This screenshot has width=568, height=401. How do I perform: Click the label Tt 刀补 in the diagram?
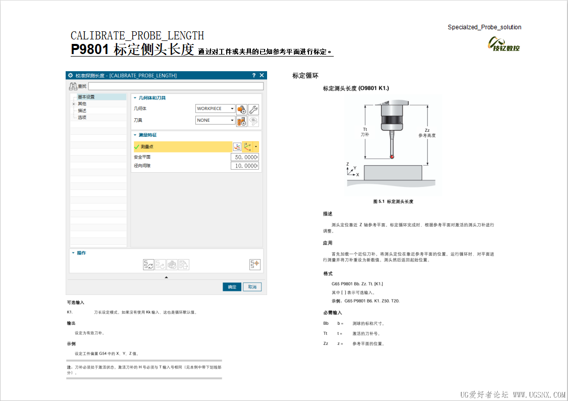[x=365, y=132]
